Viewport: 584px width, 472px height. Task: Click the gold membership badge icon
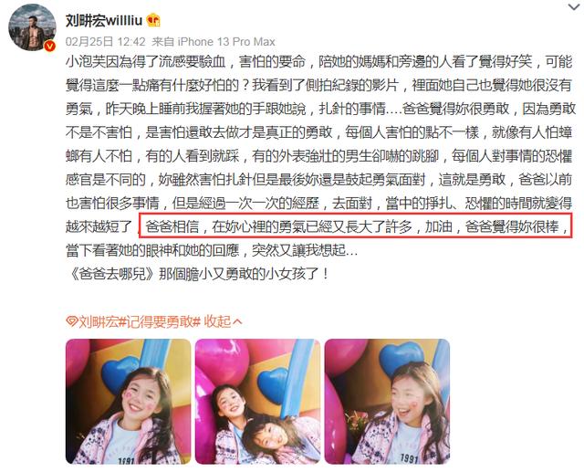(153, 20)
